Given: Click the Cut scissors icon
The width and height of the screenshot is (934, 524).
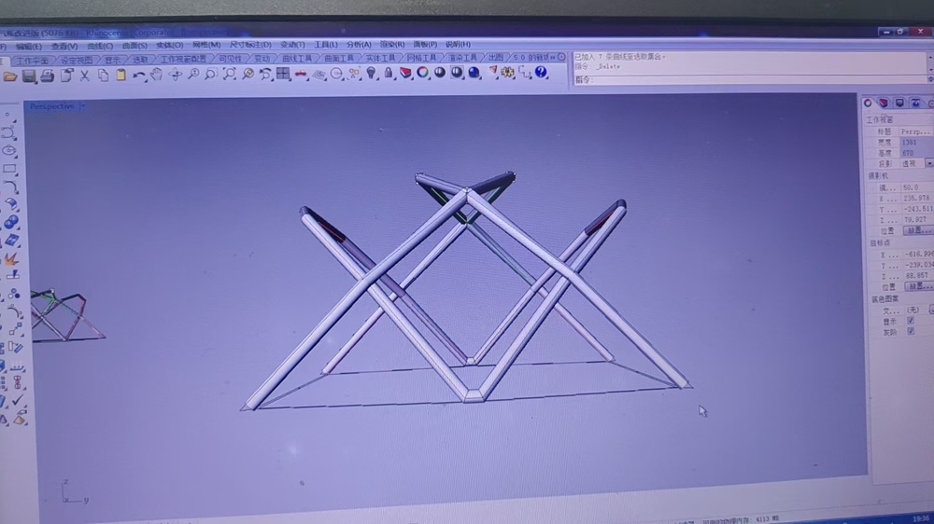Looking at the screenshot, I should [85, 75].
